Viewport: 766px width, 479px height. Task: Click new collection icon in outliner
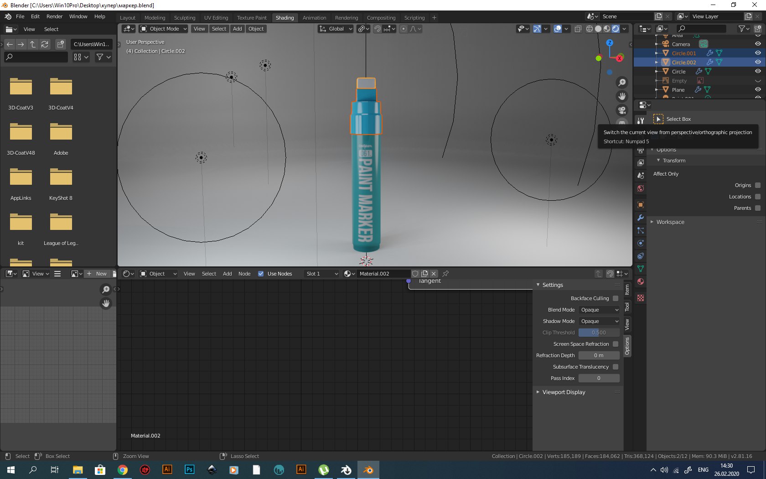pyautogui.click(x=758, y=29)
